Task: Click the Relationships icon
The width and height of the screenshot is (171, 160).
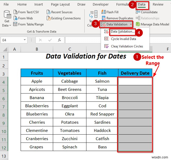Action: coord(138,18)
